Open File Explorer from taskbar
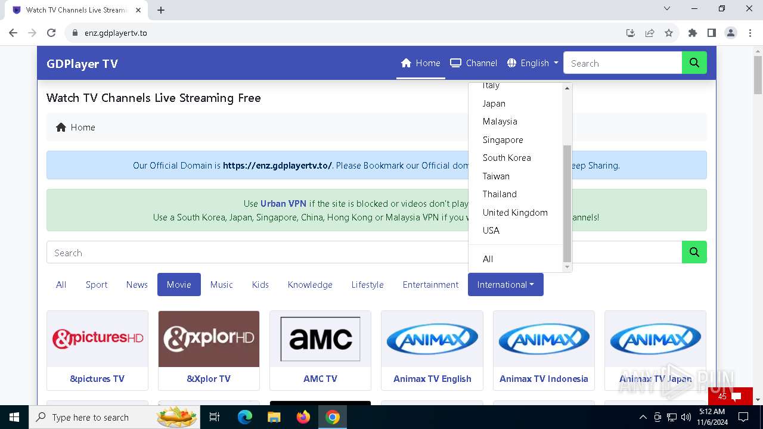This screenshot has width=763, height=429. 274,417
